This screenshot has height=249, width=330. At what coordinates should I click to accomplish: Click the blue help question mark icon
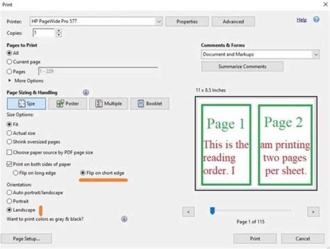(x=316, y=19)
